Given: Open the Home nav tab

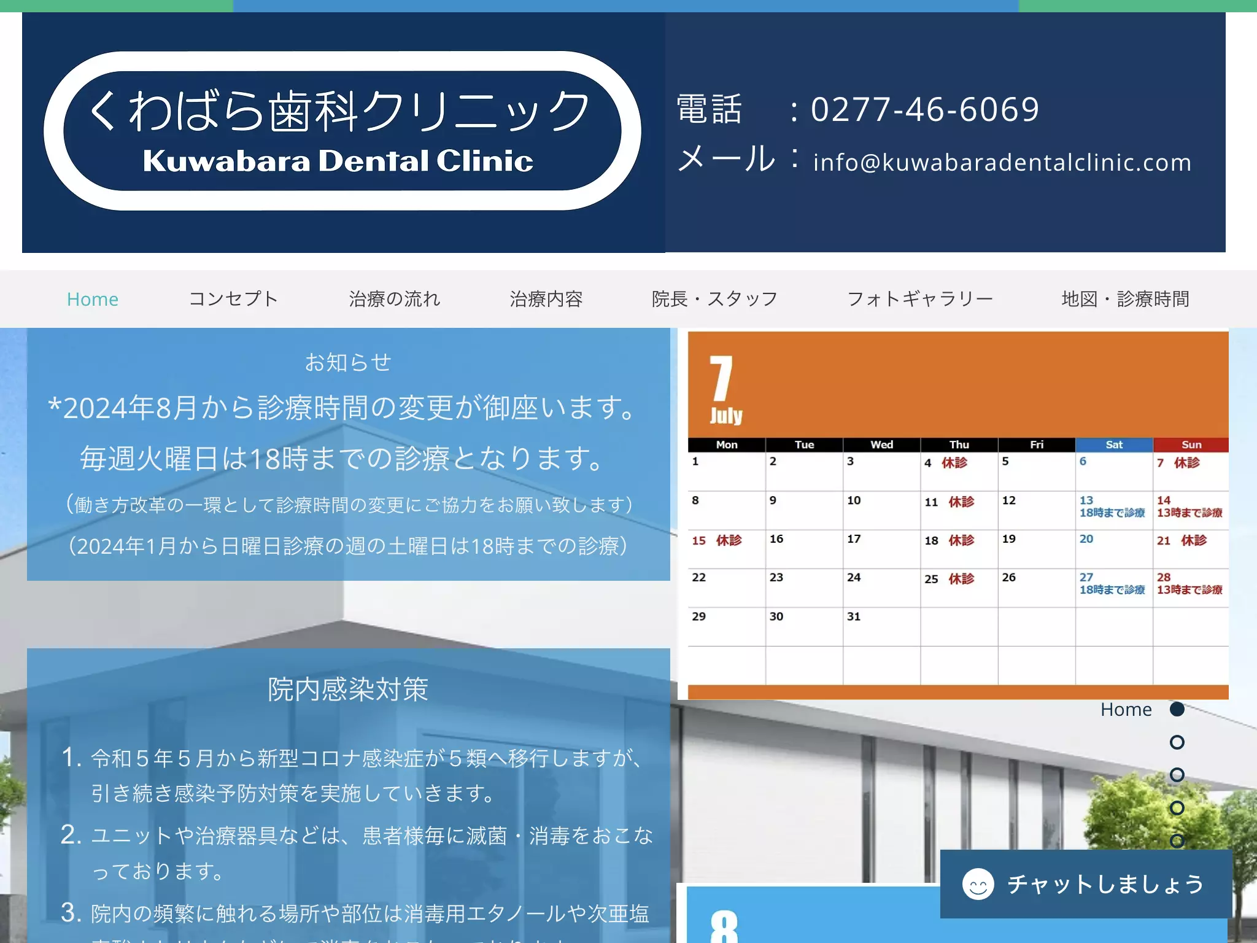Looking at the screenshot, I should (93, 299).
